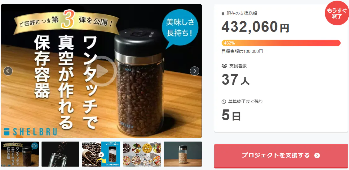Click the 37人 supporter count
The image size is (349, 170).
point(236,80)
